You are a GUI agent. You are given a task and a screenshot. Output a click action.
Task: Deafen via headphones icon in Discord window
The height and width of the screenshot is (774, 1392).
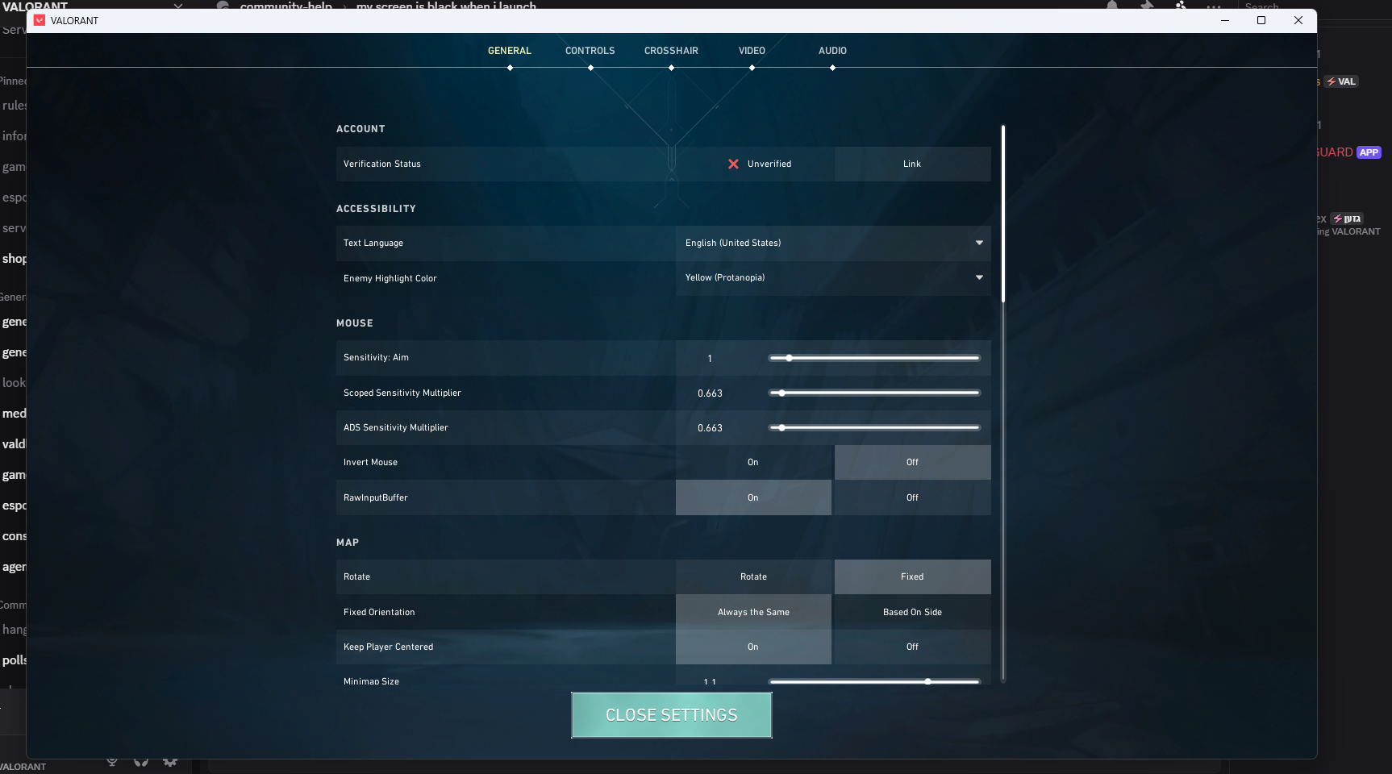tap(141, 761)
